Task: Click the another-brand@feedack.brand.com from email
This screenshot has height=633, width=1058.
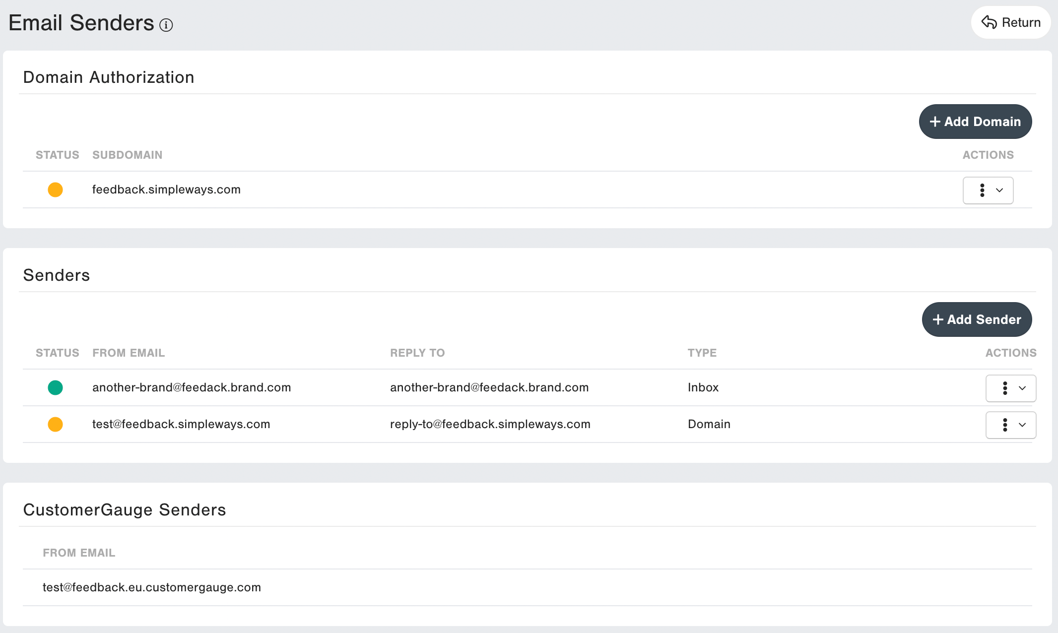Action: 192,387
